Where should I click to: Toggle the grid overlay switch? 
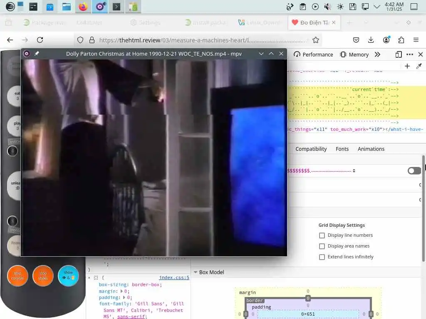tap(414, 171)
